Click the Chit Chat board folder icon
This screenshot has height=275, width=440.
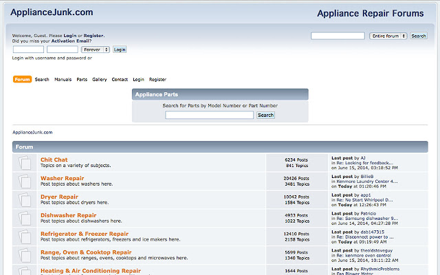tap(25, 162)
